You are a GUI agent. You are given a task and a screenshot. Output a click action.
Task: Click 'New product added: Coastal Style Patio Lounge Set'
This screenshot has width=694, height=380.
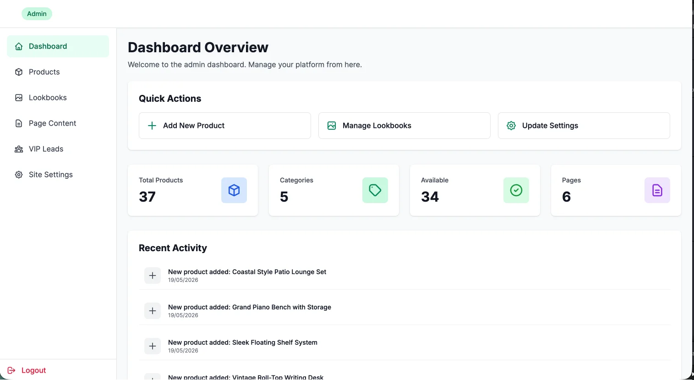(247, 272)
